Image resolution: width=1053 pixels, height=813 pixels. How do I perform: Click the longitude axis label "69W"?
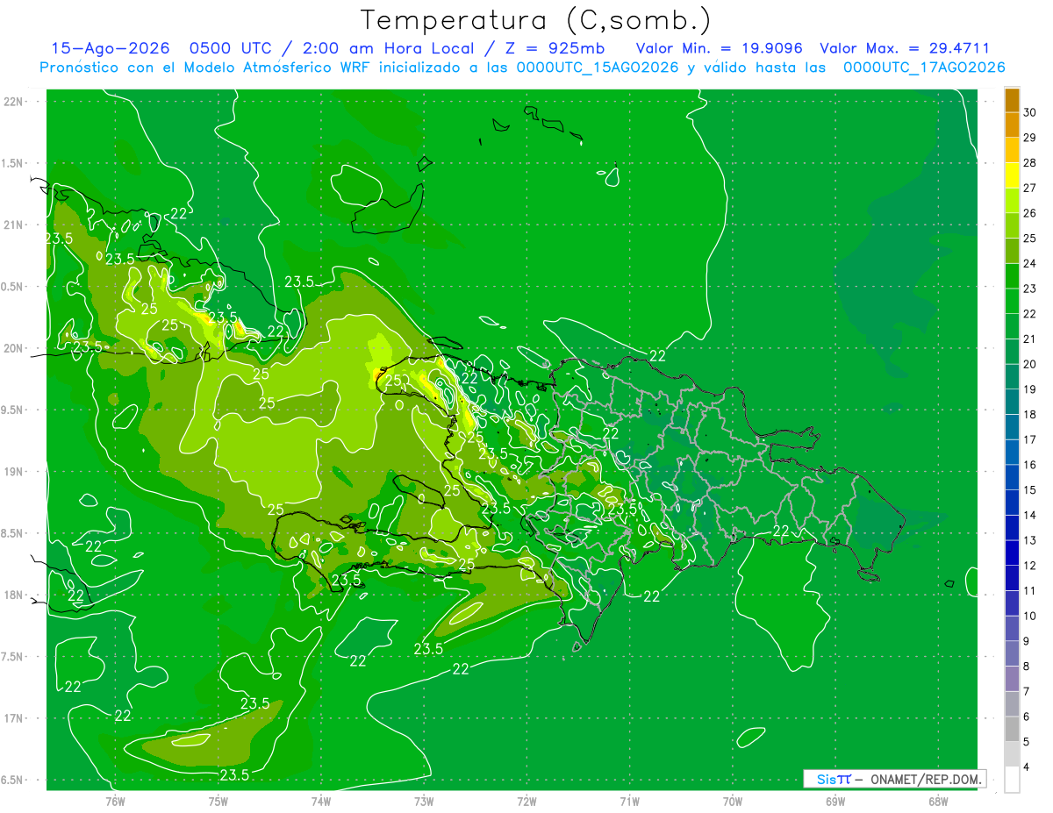pos(835,802)
